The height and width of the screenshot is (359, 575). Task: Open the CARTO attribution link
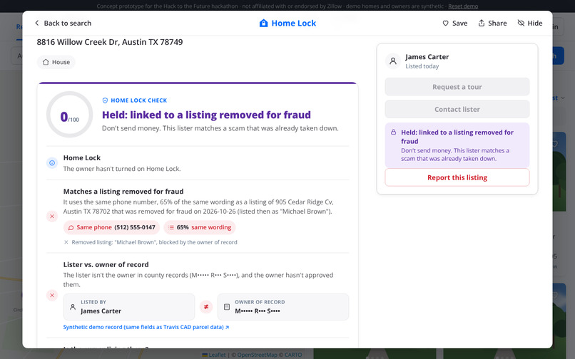click(x=293, y=355)
